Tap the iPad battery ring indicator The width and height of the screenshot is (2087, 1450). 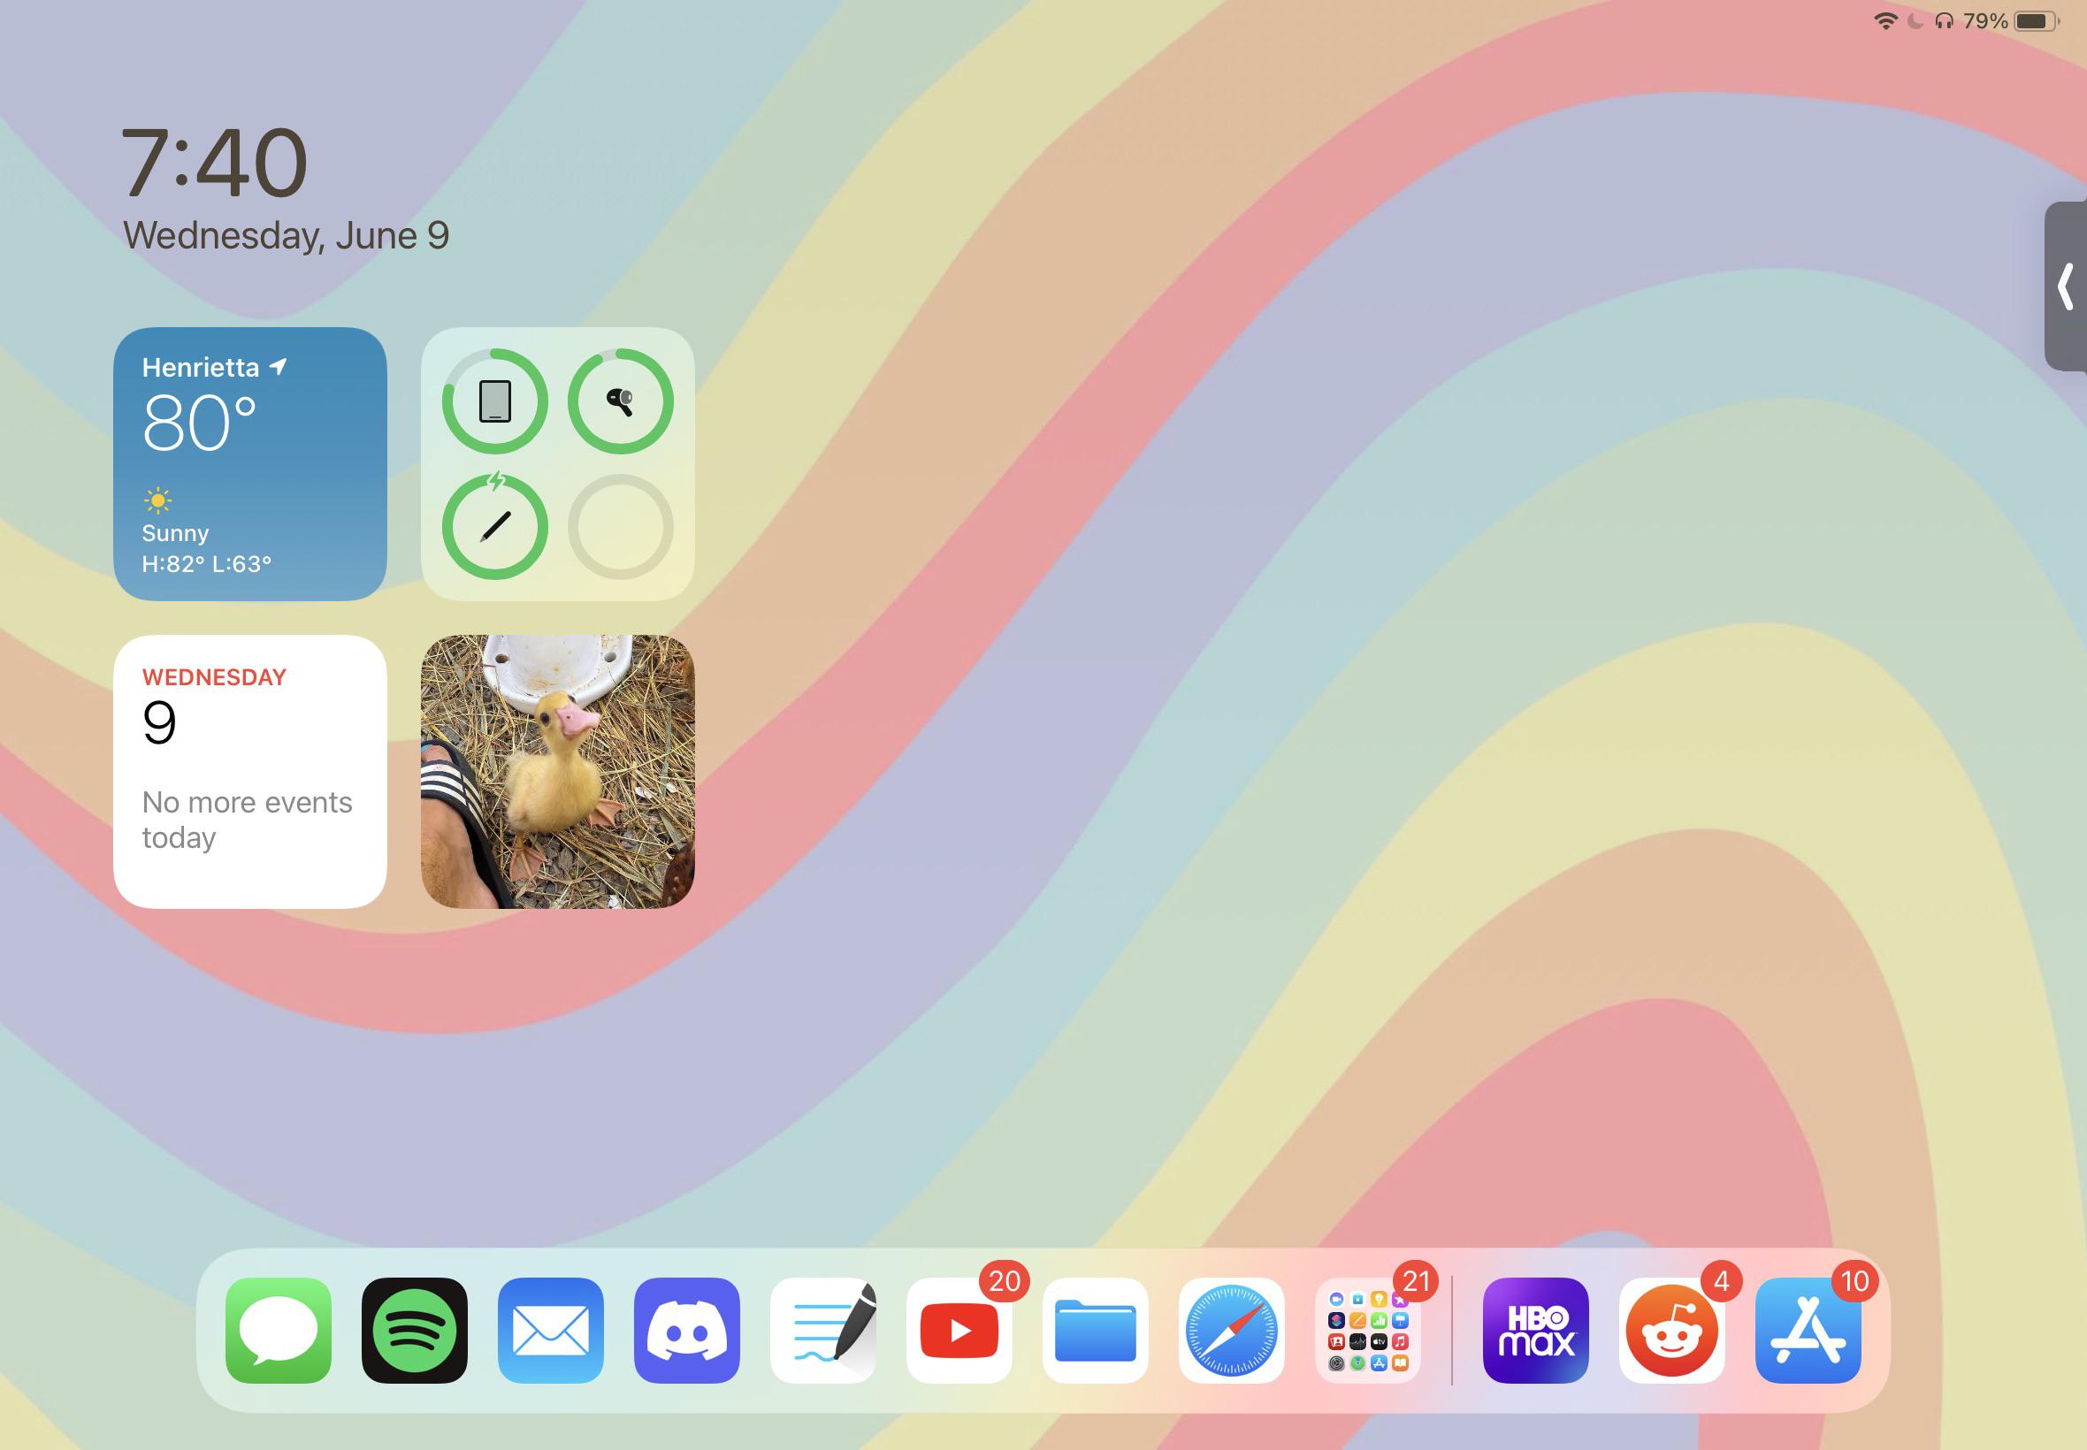click(x=495, y=401)
